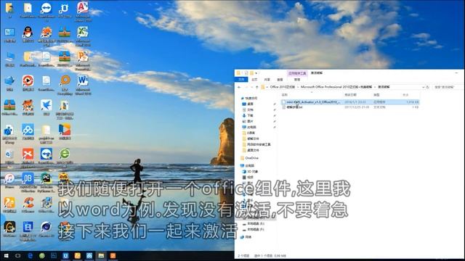
Task: Select 网络 in the navigation pane
Action: click(x=246, y=237)
